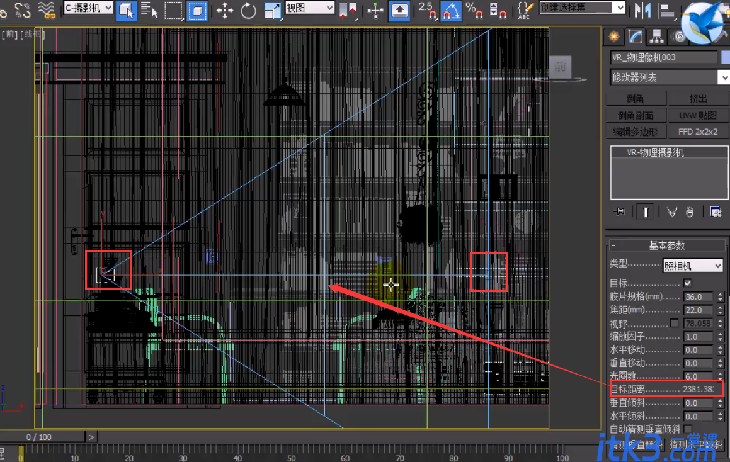
Task: Click the 前 viewport label
Action: click(10, 35)
